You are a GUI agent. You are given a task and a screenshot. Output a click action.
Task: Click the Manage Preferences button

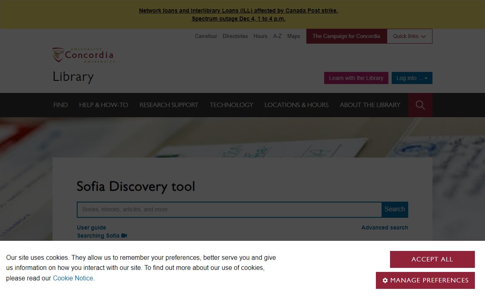pyautogui.click(x=425, y=280)
